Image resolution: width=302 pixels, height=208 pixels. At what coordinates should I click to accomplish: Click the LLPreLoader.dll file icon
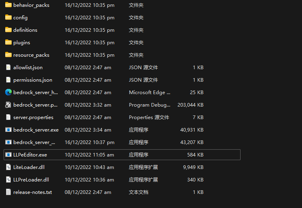(x=8, y=179)
